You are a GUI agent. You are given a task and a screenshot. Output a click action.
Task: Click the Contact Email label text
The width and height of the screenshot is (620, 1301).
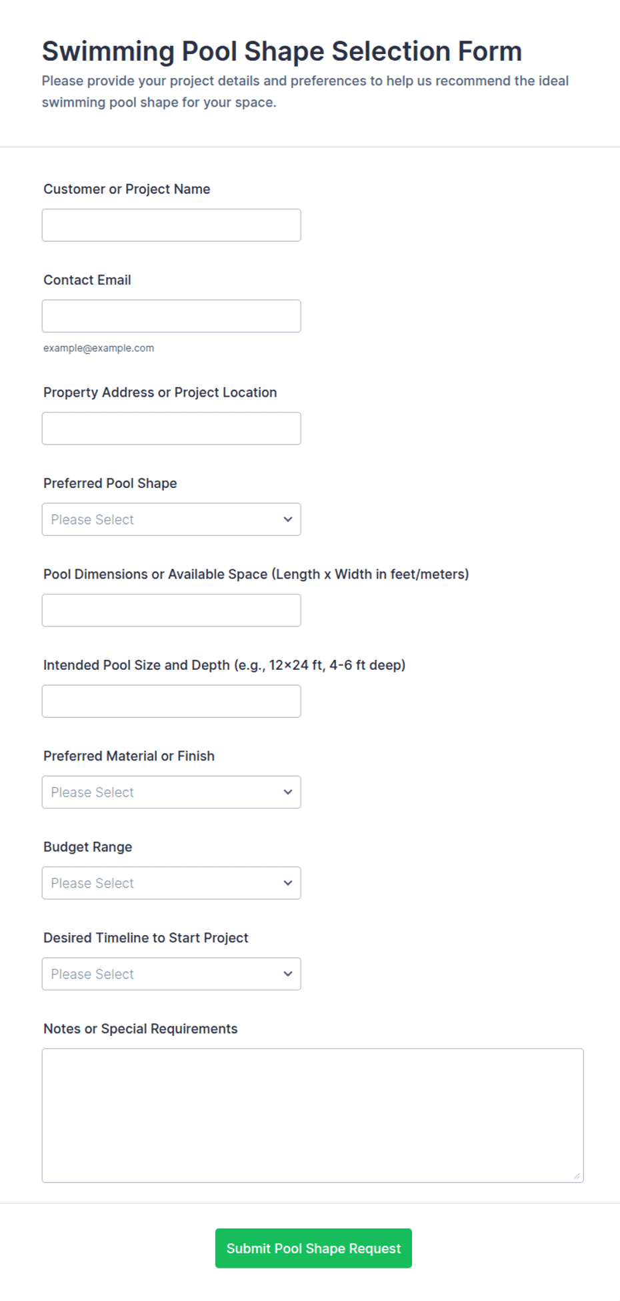[x=87, y=280]
